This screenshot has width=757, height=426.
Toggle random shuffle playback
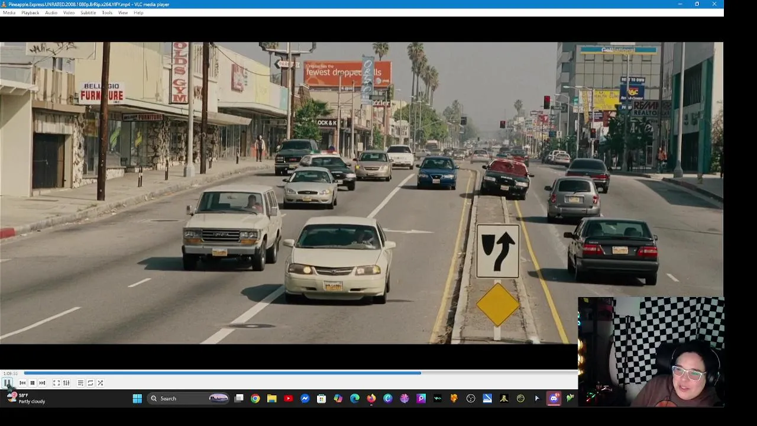100,383
